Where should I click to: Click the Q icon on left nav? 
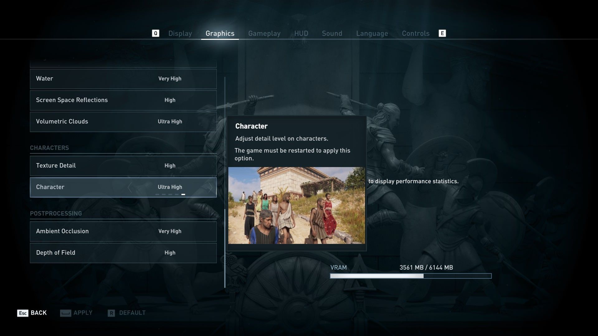(155, 33)
